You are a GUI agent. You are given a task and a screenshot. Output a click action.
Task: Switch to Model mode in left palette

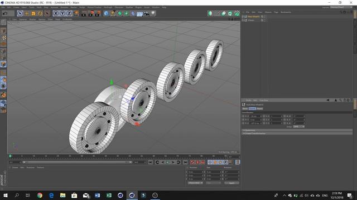click(3, 31)
